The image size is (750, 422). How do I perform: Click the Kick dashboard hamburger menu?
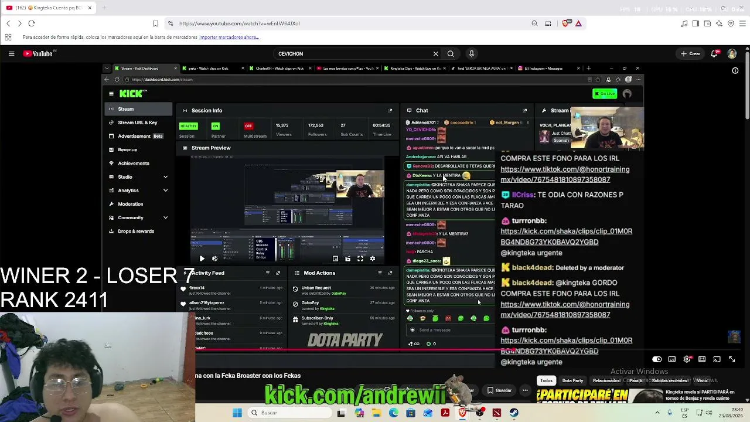click(111, 94)
